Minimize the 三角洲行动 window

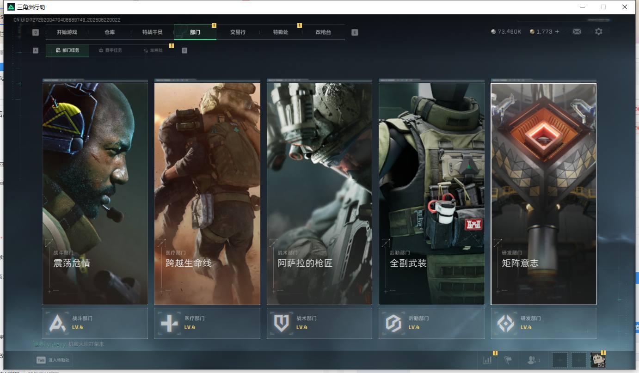pos(582,7)
